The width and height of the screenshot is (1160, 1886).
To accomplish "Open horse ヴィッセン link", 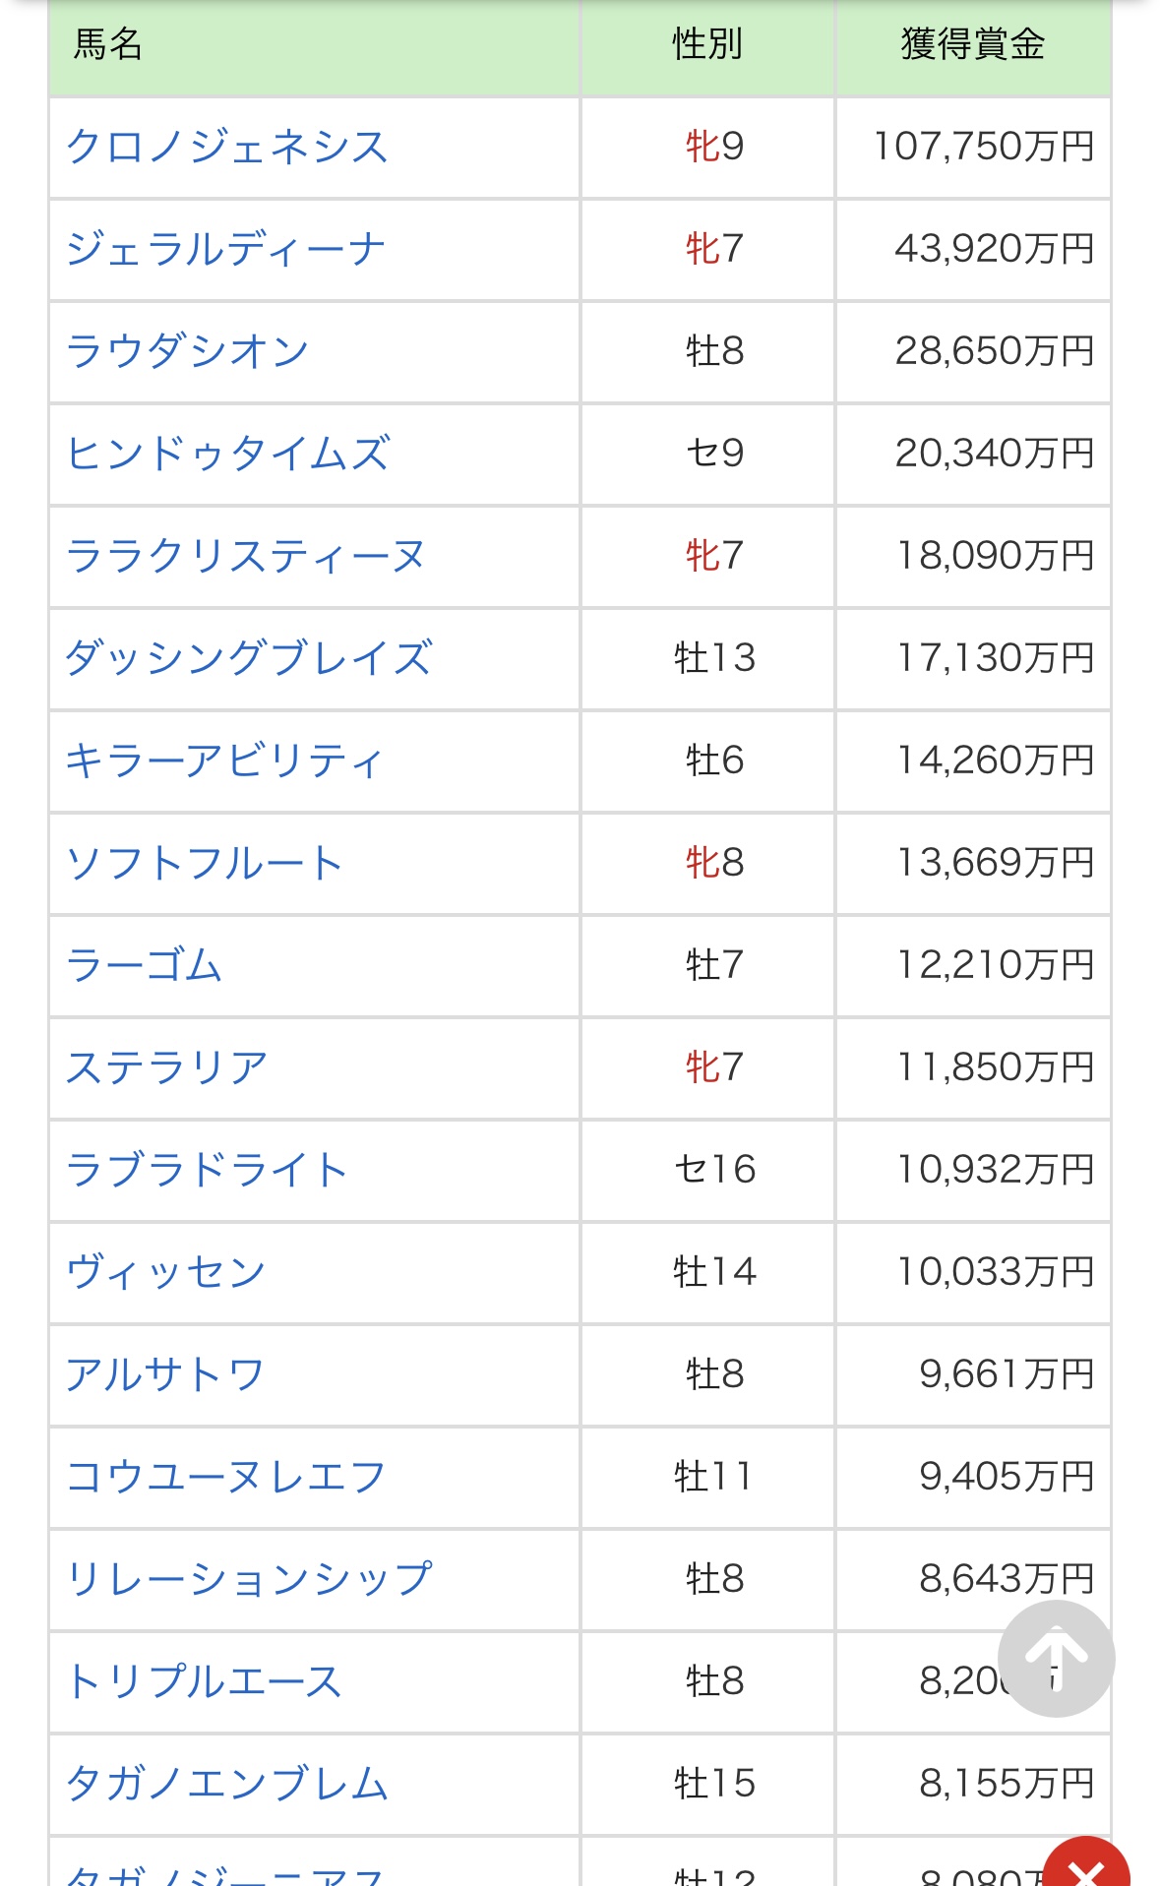I will coord(166,1272).
